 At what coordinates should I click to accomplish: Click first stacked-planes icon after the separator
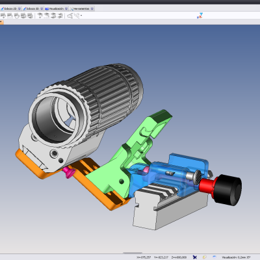tap(40, 16)
